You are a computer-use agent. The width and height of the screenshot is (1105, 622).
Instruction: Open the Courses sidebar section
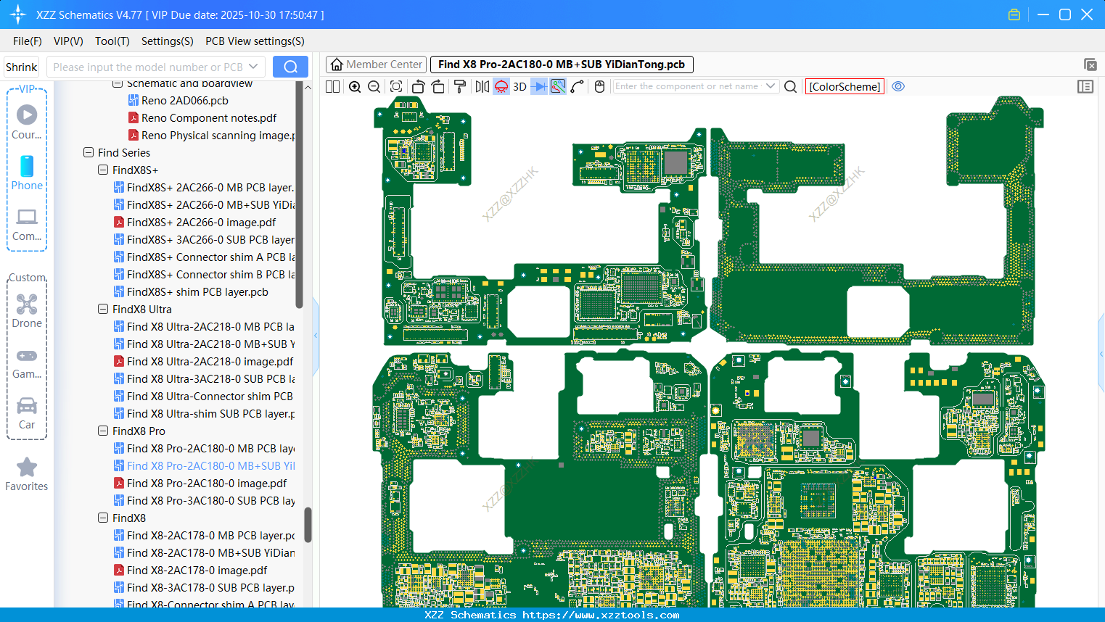(27, 122)
